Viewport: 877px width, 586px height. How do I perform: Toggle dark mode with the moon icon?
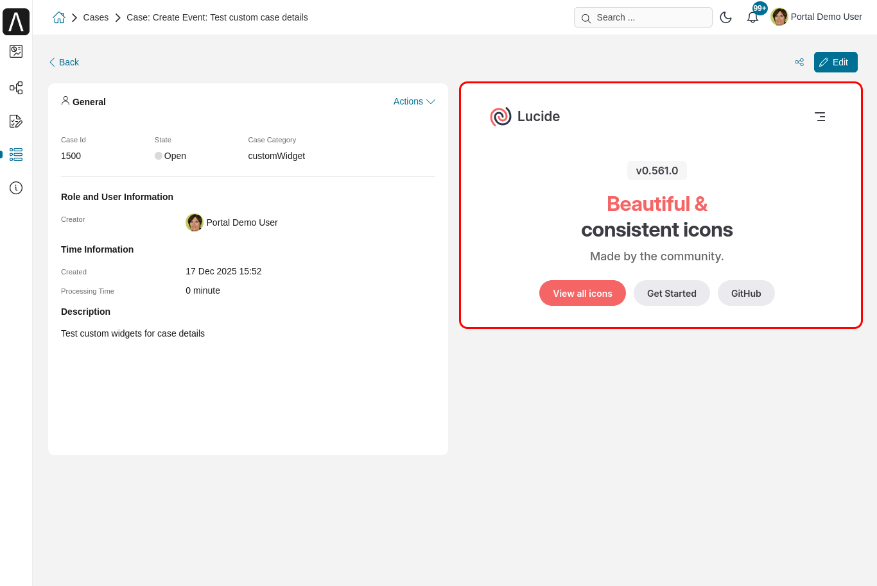(x=726, y=17)
